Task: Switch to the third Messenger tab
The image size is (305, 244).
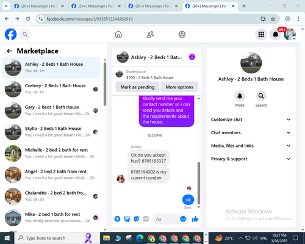Action: [x=153, y=6]
